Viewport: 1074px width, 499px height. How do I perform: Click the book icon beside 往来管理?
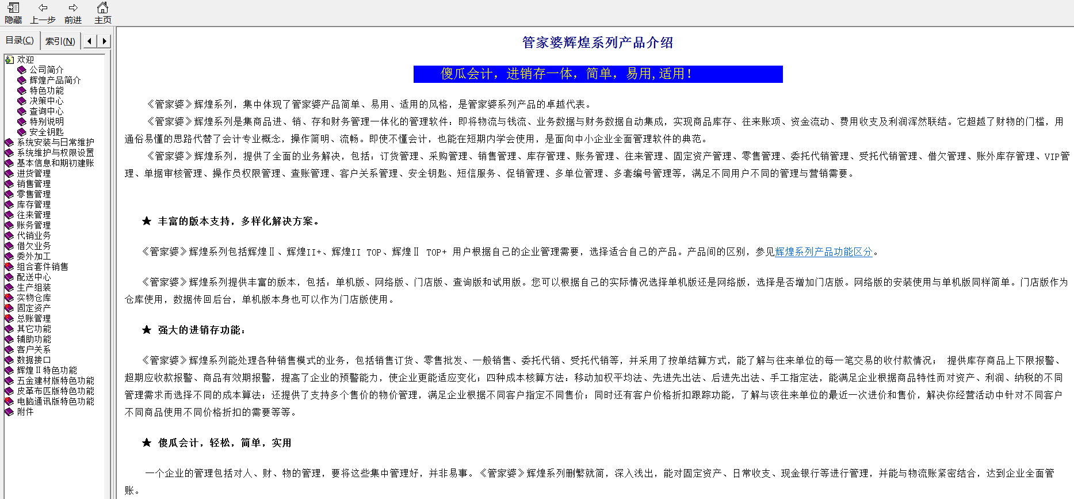pos(9,215)
